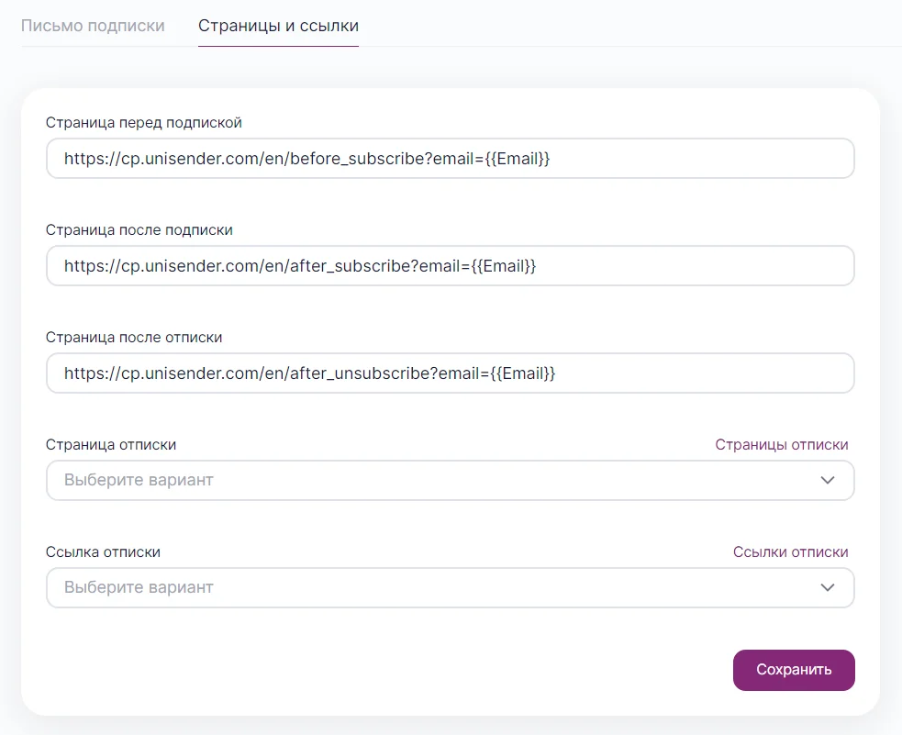Click the 'Страница после отписки' field label
The height and width of the screenshot is (735, 902).
(x=134, y=337)
